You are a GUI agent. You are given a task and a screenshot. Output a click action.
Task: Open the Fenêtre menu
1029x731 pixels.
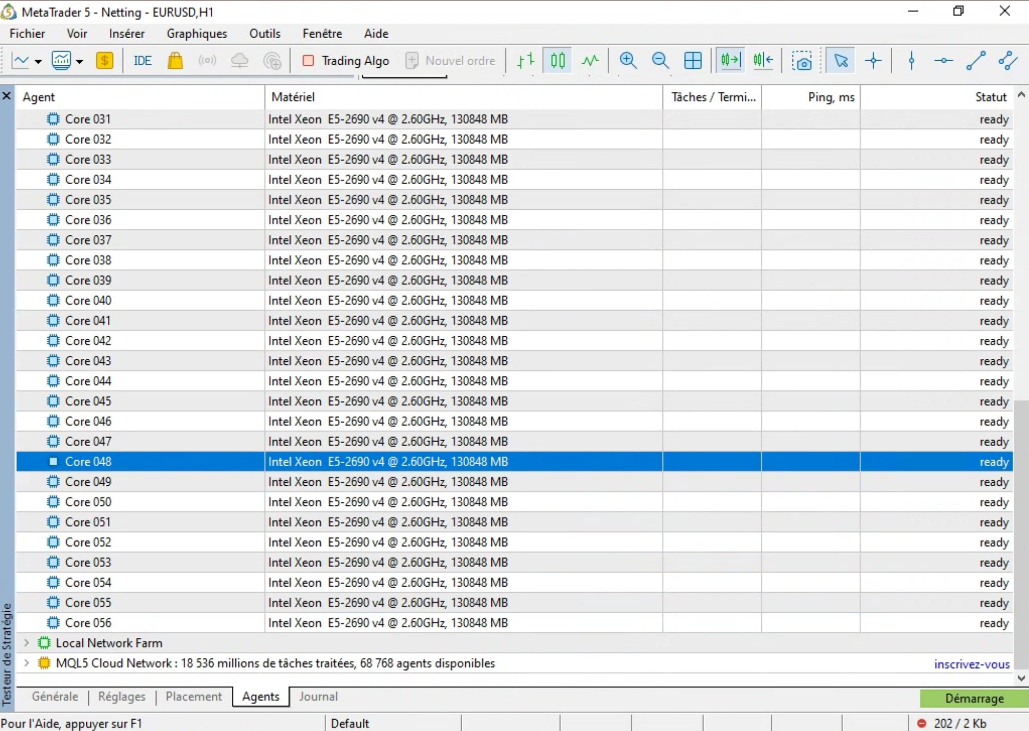[x=322, y=33]
